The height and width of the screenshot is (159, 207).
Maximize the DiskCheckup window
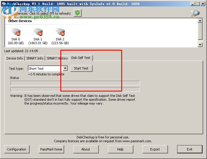point(198,4)
